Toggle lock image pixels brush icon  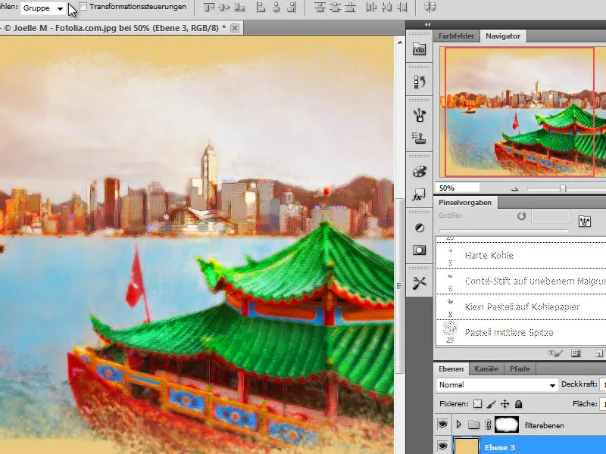click(491, 404)
